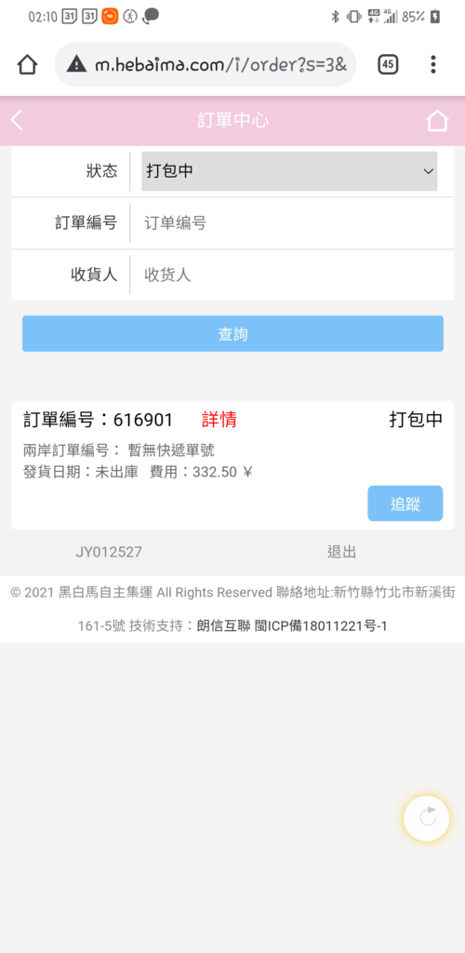This screenshot has height=953, width=465.
Task: Click into the 收貨人 input field
Action: tap(293, 275)
